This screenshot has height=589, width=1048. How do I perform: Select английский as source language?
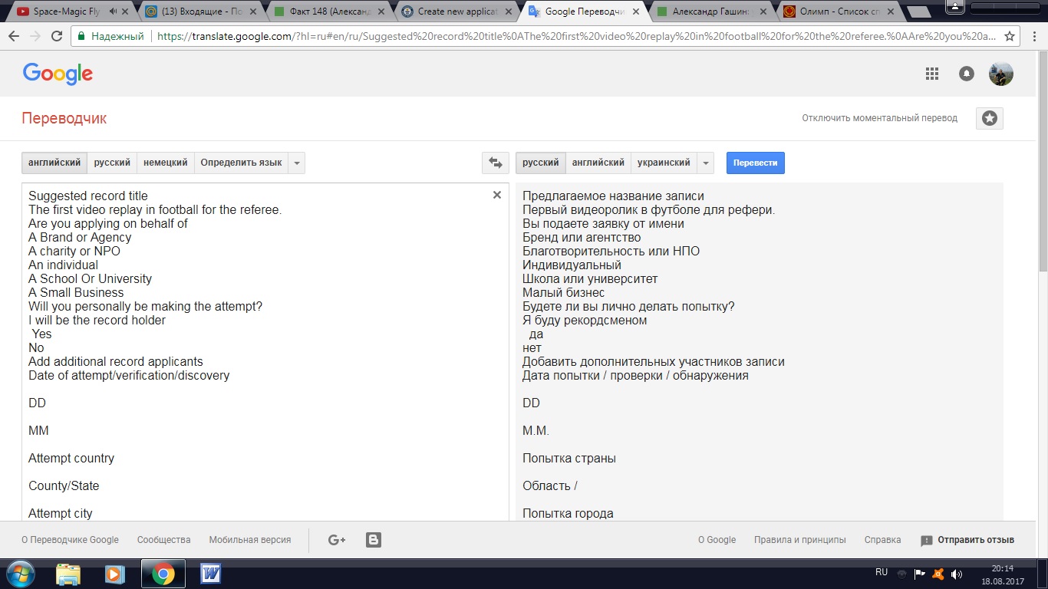[x=54, y=163]
